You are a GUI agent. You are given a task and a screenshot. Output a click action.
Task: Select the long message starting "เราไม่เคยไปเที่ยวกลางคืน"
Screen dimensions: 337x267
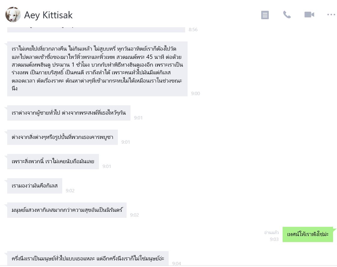point(97,69)
